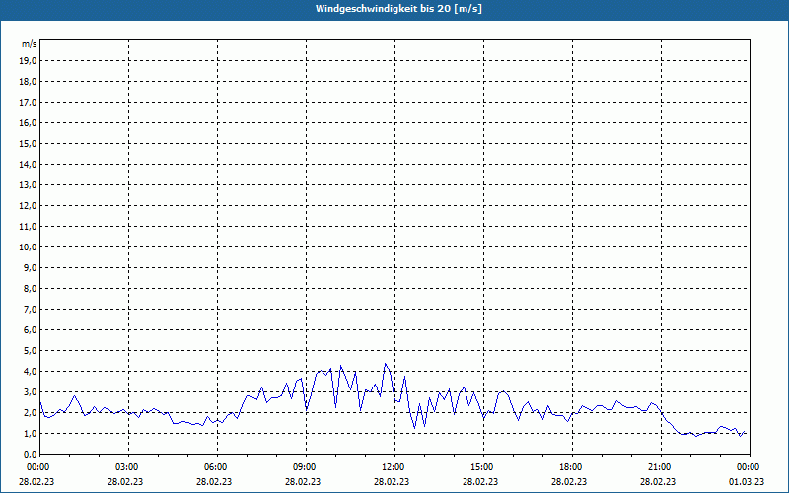The height and width of the screenshot is (493, 789).
Task: Click the 09:00 time label on the x-axis
Action: point(306,467)
